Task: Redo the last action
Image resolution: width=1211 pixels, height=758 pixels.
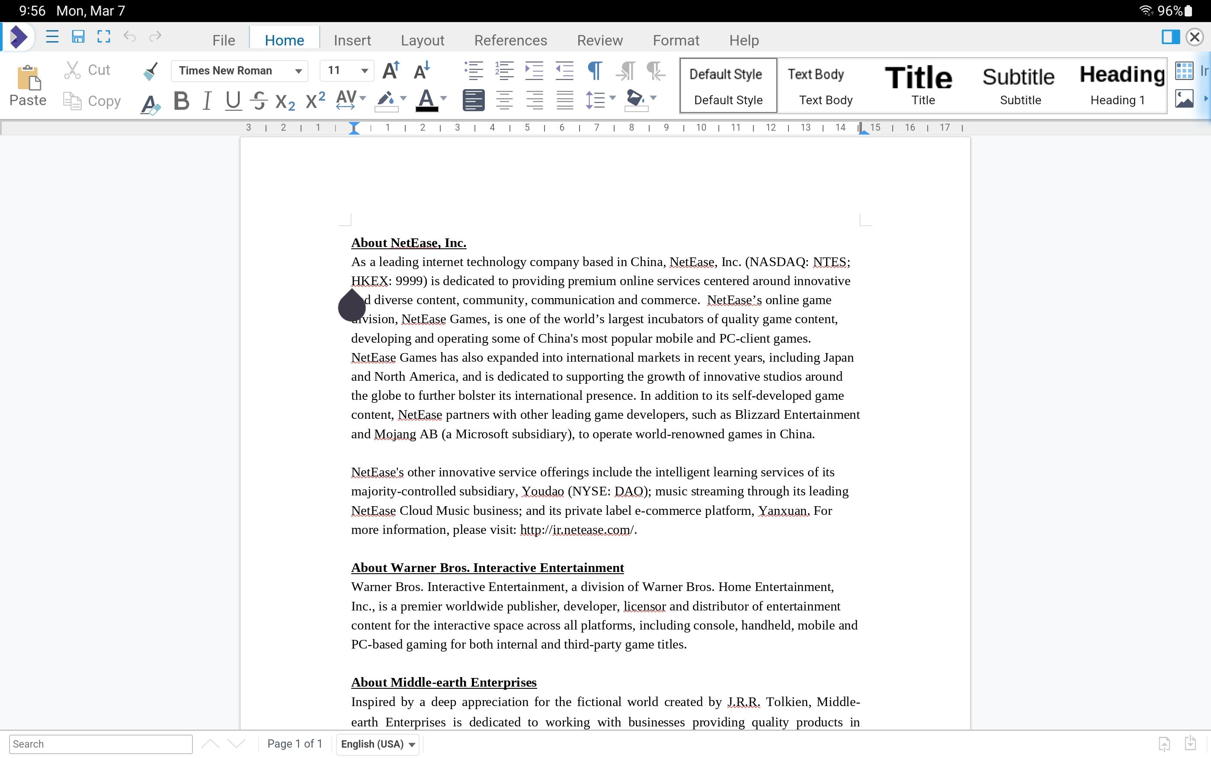Action: coord(155,37)
